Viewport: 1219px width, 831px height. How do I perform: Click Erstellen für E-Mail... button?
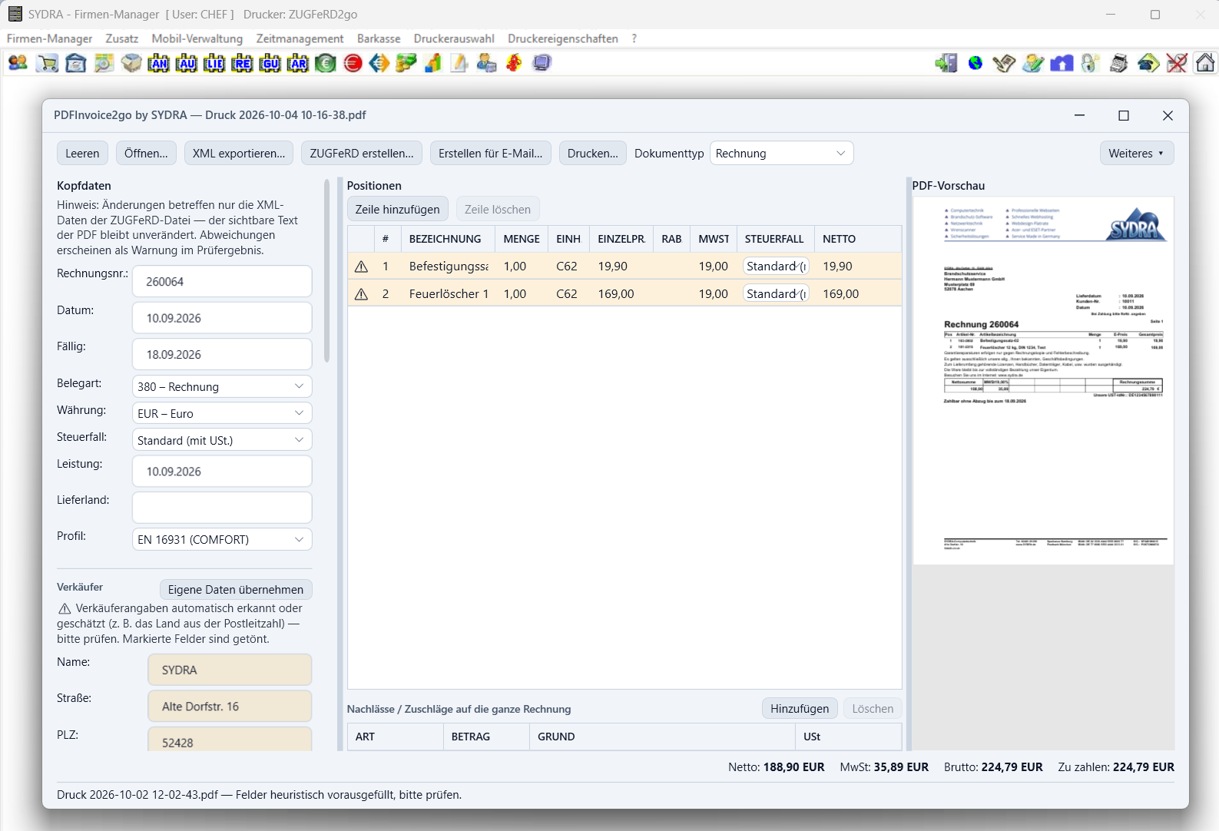click(491, 153)
